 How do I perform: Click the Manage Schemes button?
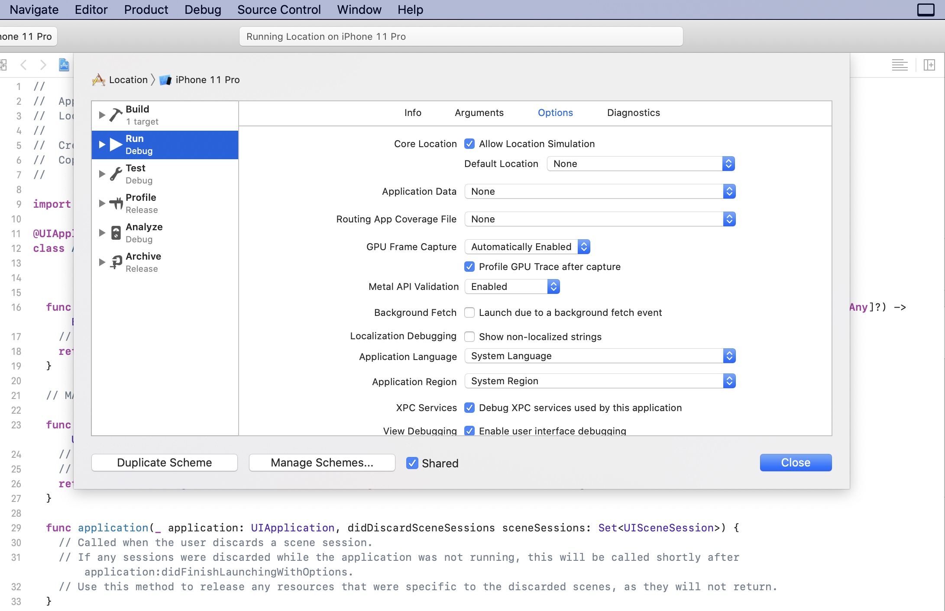(322, 463)
